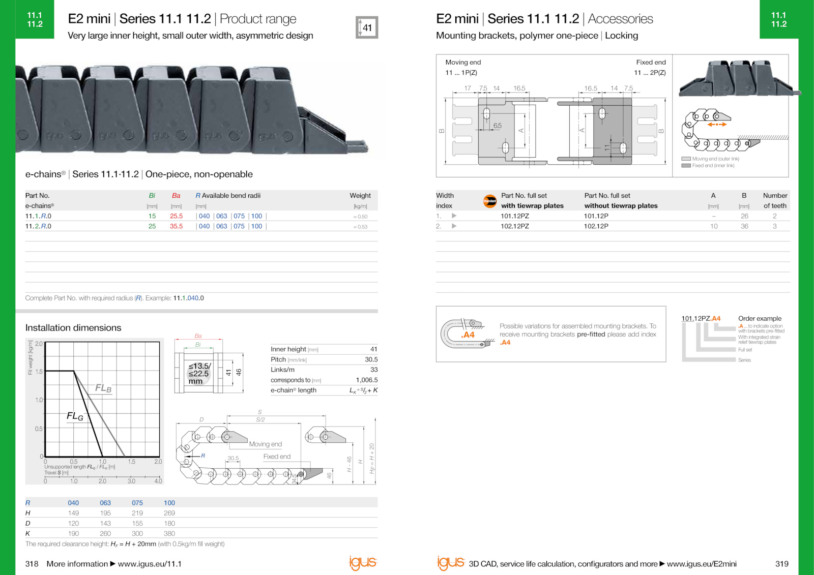Click the igus logo on page 318
Screen dimensions: 814x575
tap(363, 563)
